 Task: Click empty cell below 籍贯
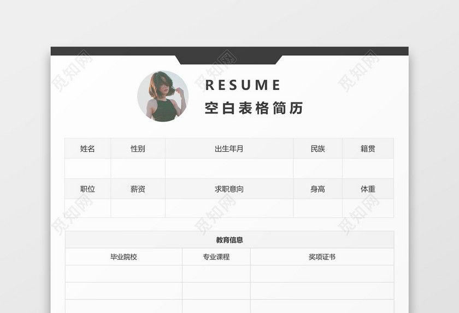pyautogui.click(x=368, y=168)
